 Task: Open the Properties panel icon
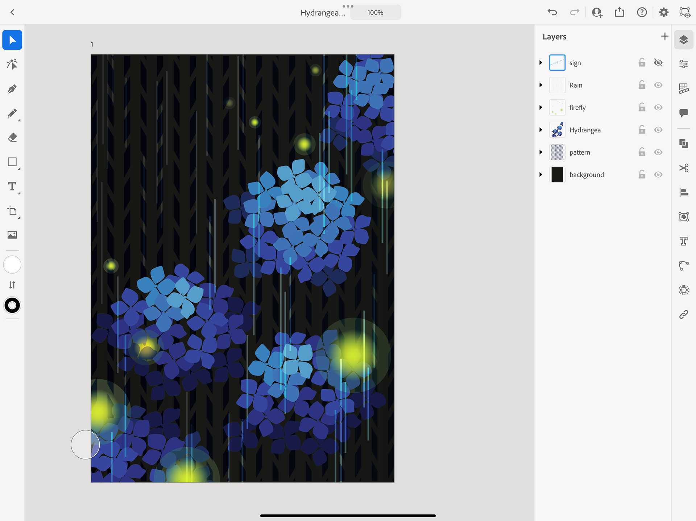pos(683,64)
